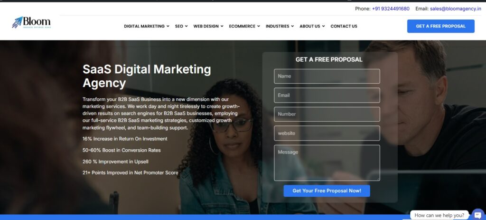Focus the Name input field
The image size is (486, 220).
(327, 77)
